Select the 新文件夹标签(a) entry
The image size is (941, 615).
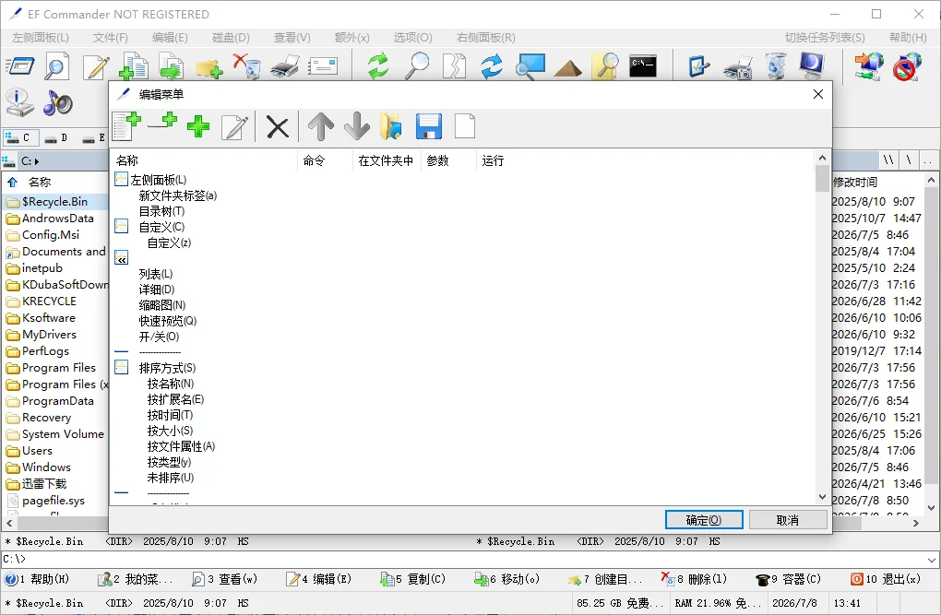click(178, 195)
